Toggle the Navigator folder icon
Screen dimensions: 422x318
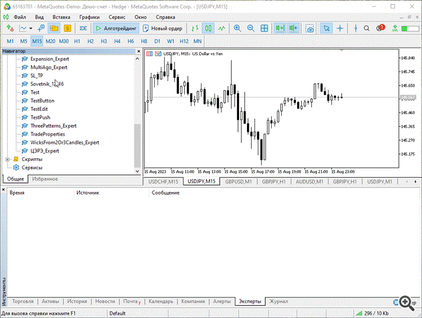click(54, 28)
